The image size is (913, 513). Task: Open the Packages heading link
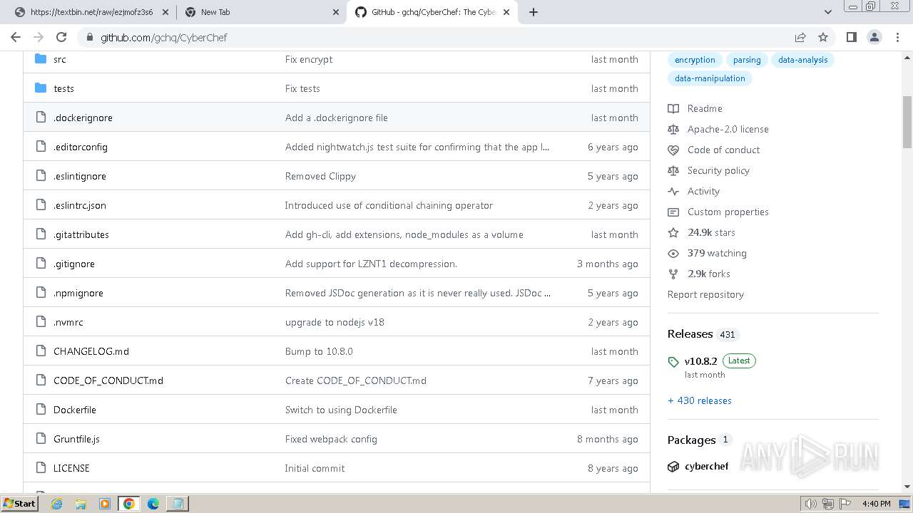(691, 440)
